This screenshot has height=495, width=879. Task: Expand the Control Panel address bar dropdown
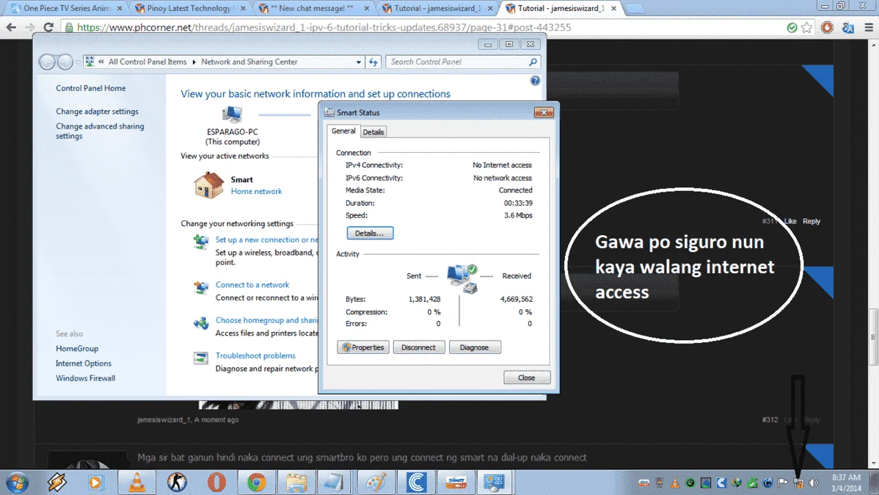(x=359, y=62)
